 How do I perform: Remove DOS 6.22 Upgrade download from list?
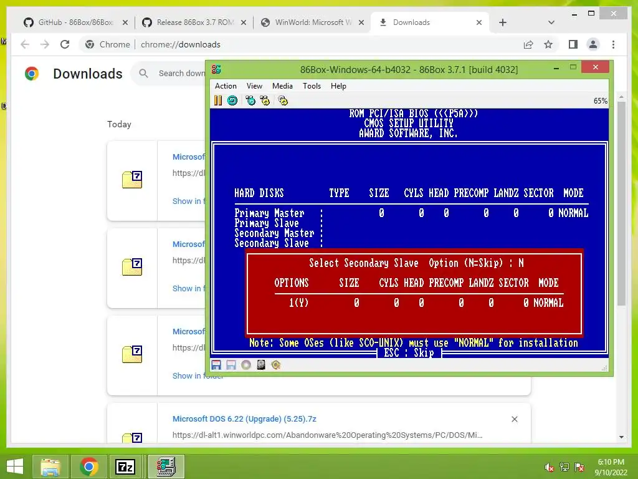514,419
